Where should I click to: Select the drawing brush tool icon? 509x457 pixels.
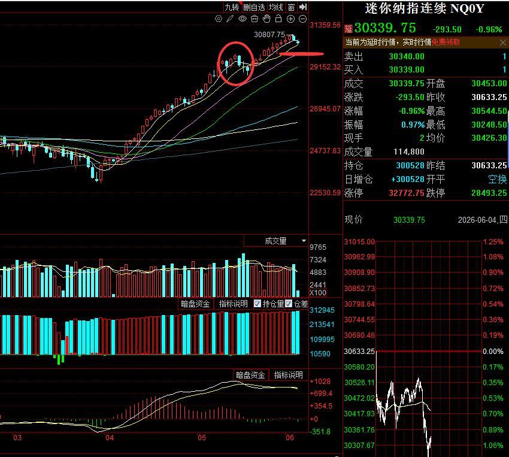tap(230, 19)
